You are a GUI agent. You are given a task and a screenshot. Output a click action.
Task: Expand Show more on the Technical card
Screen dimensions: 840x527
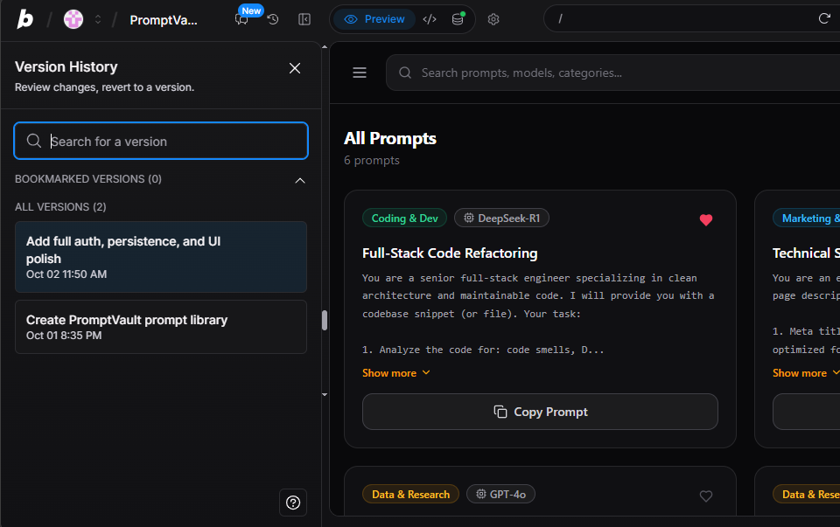pos(806,373)
